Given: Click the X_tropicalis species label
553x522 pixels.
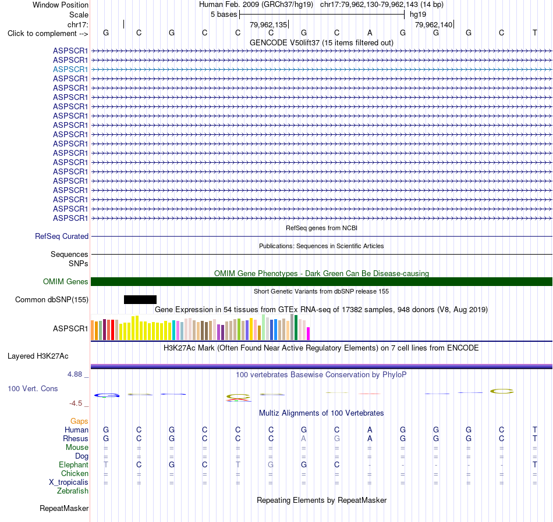Looking at the screenshot, I should 69,482.
